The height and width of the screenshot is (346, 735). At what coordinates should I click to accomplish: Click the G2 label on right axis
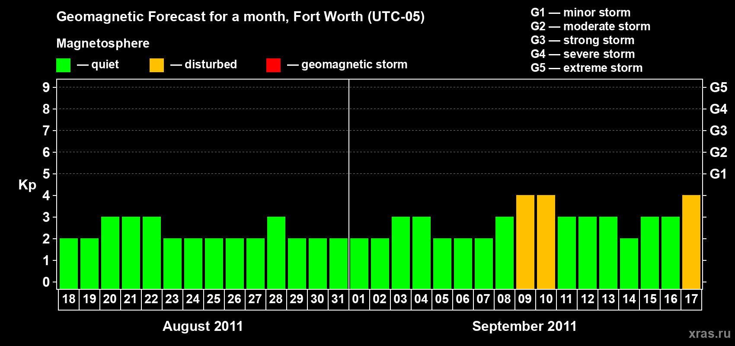pos(719,152)
